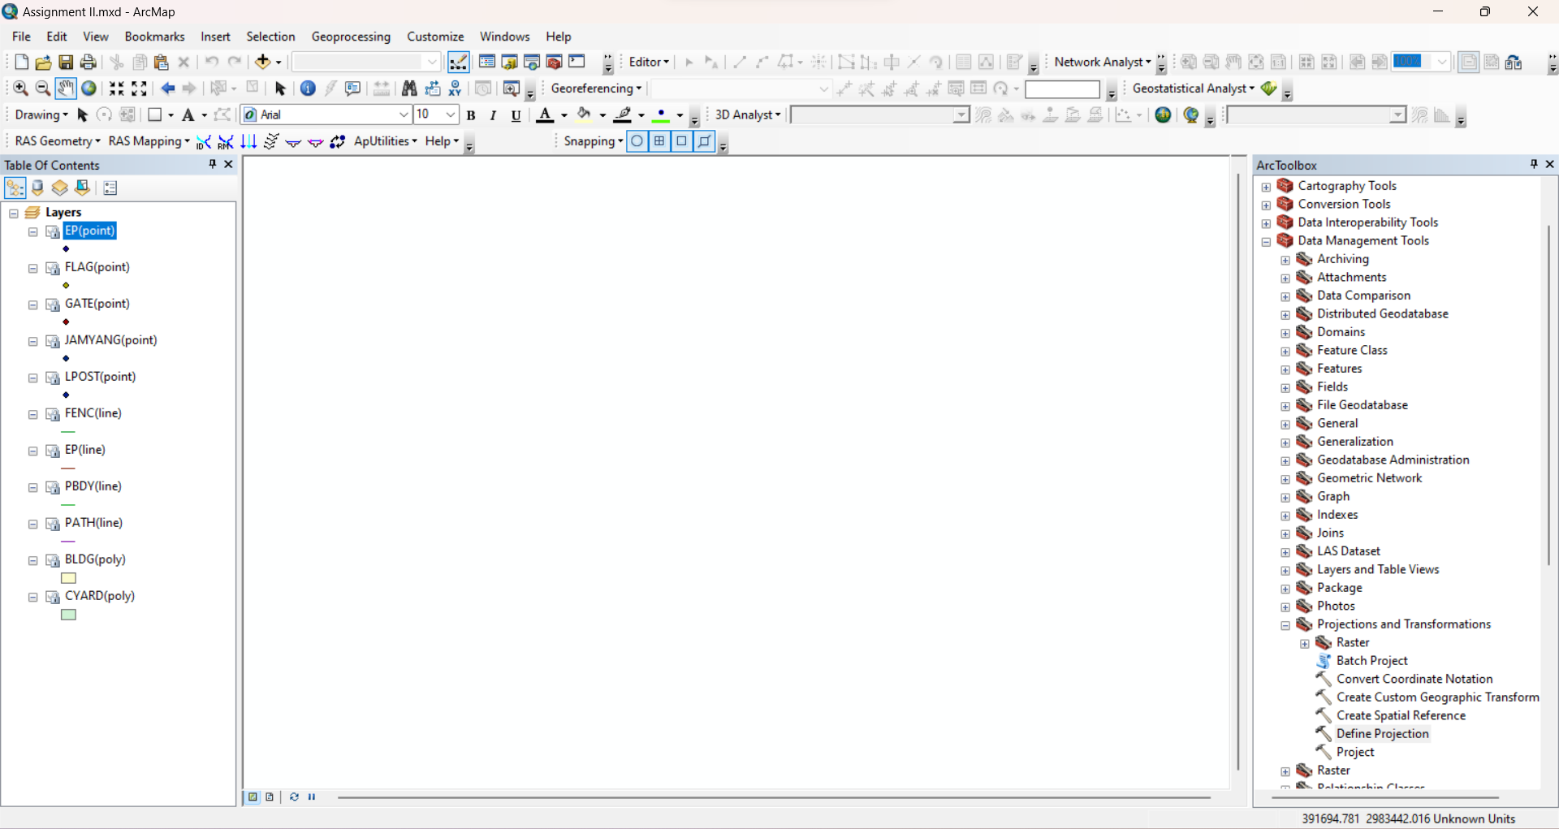The image size is (1559, 829).
Task: Apply italic text formatting
Action: coord(493,115)
